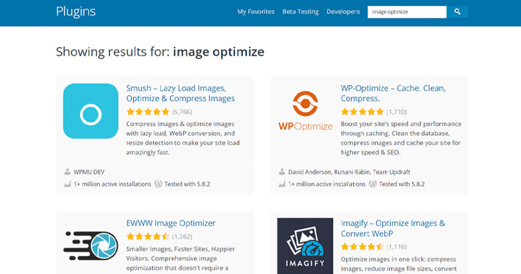
Task: Click '1+ million active installations' under Smush
Action: click(x=112, y=184)
